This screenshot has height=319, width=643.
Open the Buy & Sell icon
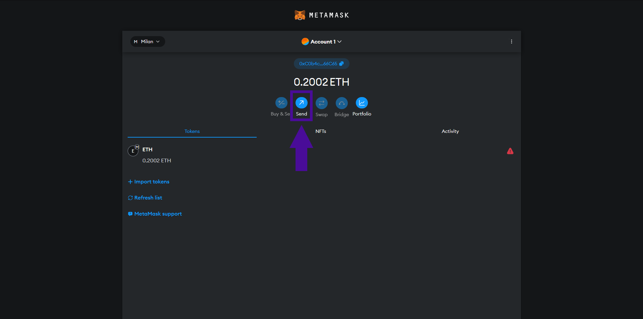281,103
